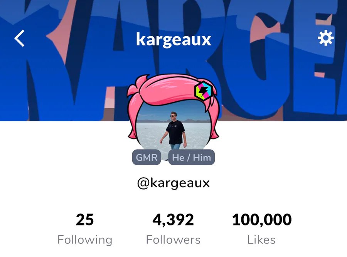The height and width of the screenshot is (257, 347).
Task: Tap the lightning bolt hexagon badge
Action: [203, 91]
